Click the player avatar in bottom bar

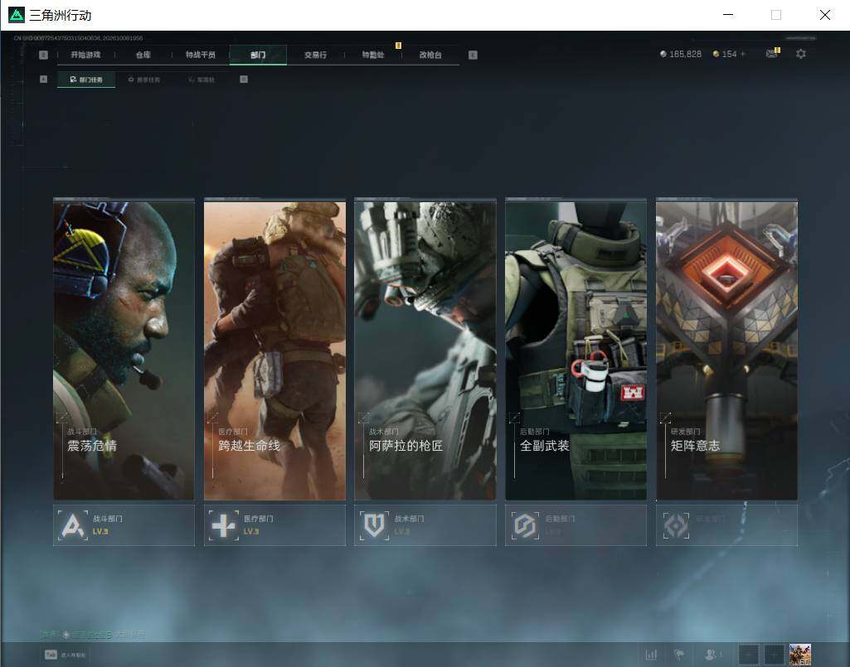tap(799, 655)
